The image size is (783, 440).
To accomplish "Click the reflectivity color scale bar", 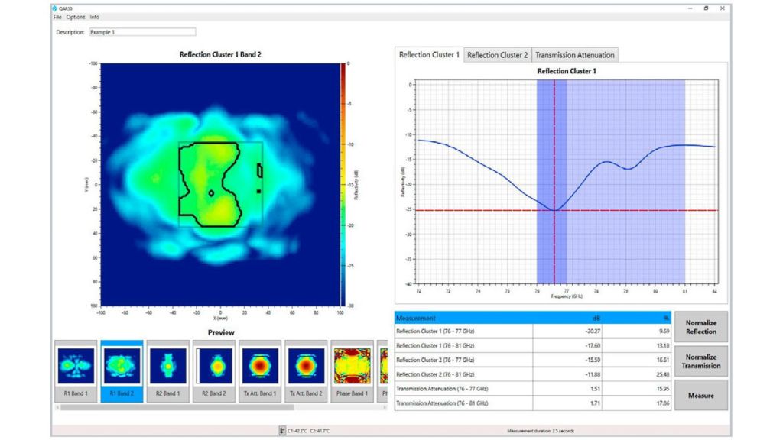I will tap(344, 183).
